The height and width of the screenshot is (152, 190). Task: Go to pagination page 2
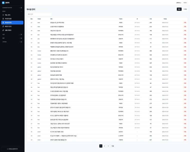coord(104,146)
